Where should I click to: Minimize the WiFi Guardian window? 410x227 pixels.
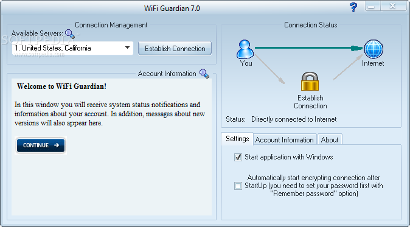coord(372,6)
